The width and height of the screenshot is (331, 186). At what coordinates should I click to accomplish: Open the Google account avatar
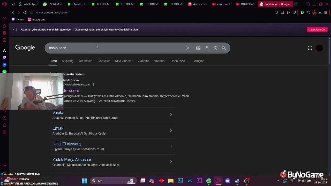pyautogui.click(x=320, y=48)
